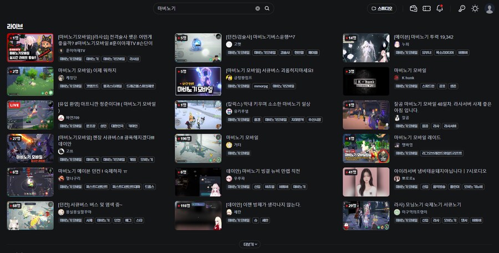Viewport: 499px width, 253px height.
Task: Open thumbnail of '이제 뭐하지' stream
Action: [30, 81]
